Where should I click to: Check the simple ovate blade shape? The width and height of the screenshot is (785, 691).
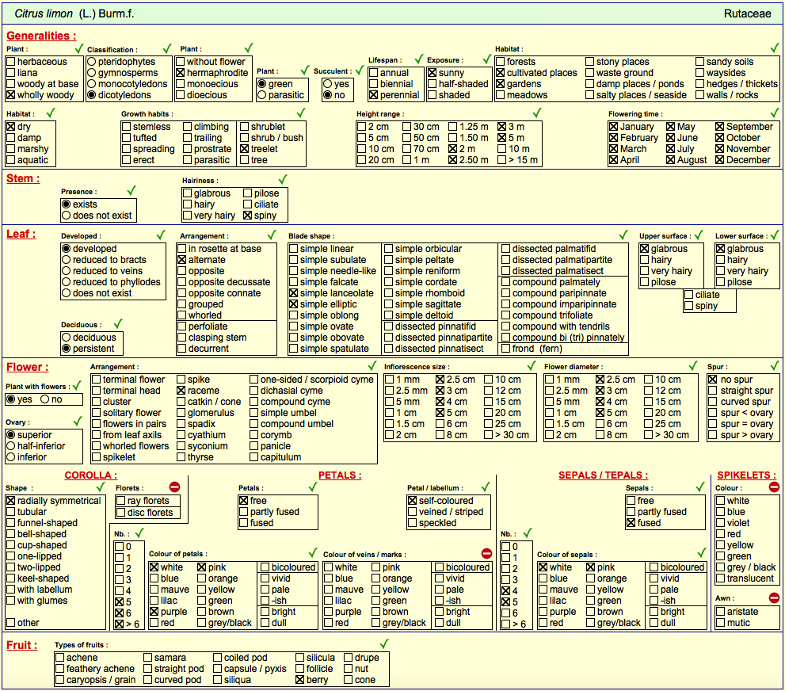click(293, 326)
